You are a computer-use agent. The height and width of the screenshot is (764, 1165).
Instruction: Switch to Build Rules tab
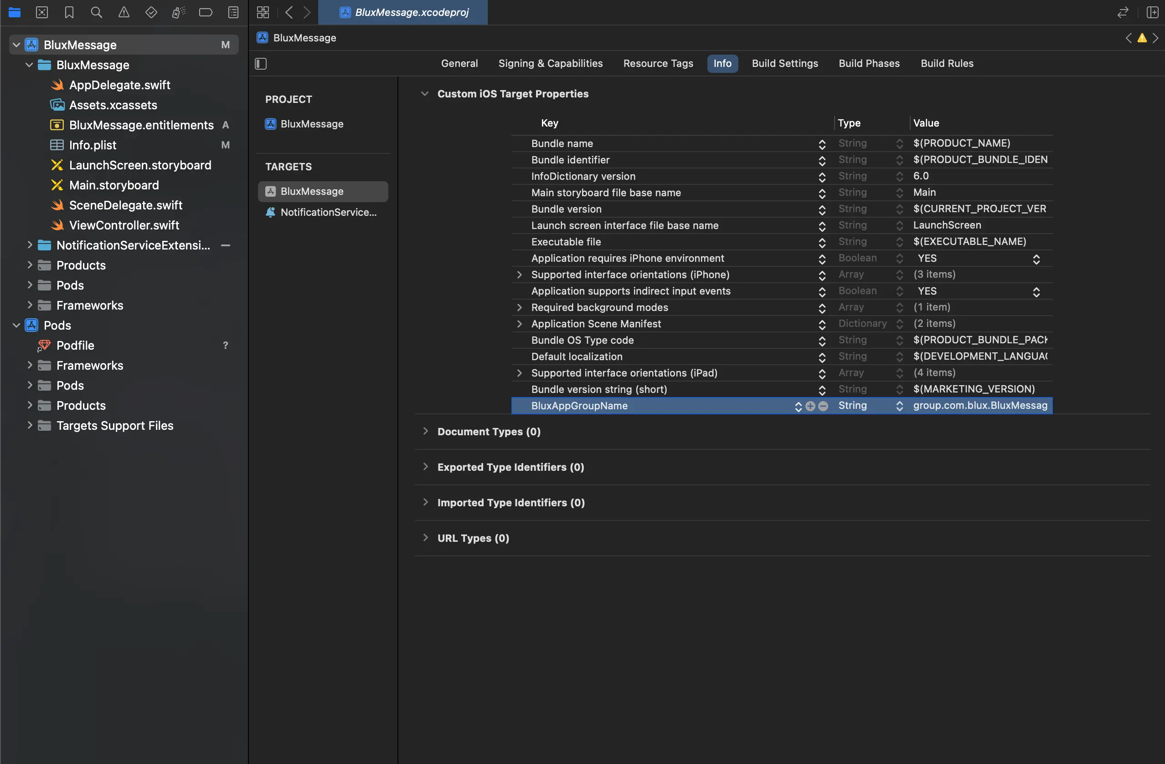(947, 64)
